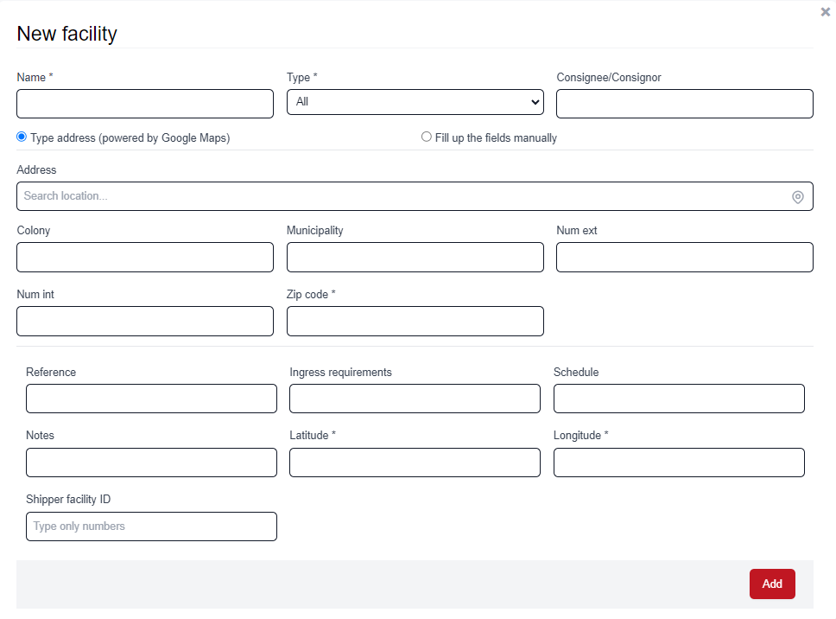
Task: Click the Ingress requirements input field
Action: pos(415,399)
